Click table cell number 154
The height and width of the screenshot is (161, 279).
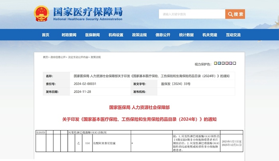pos(87,143)
